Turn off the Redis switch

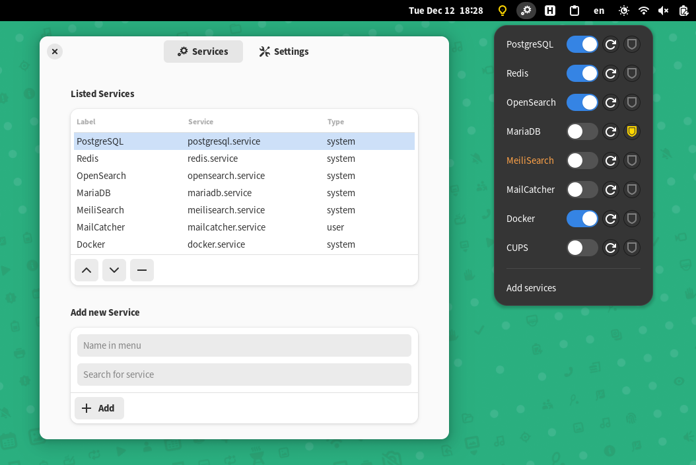(582, 73)
